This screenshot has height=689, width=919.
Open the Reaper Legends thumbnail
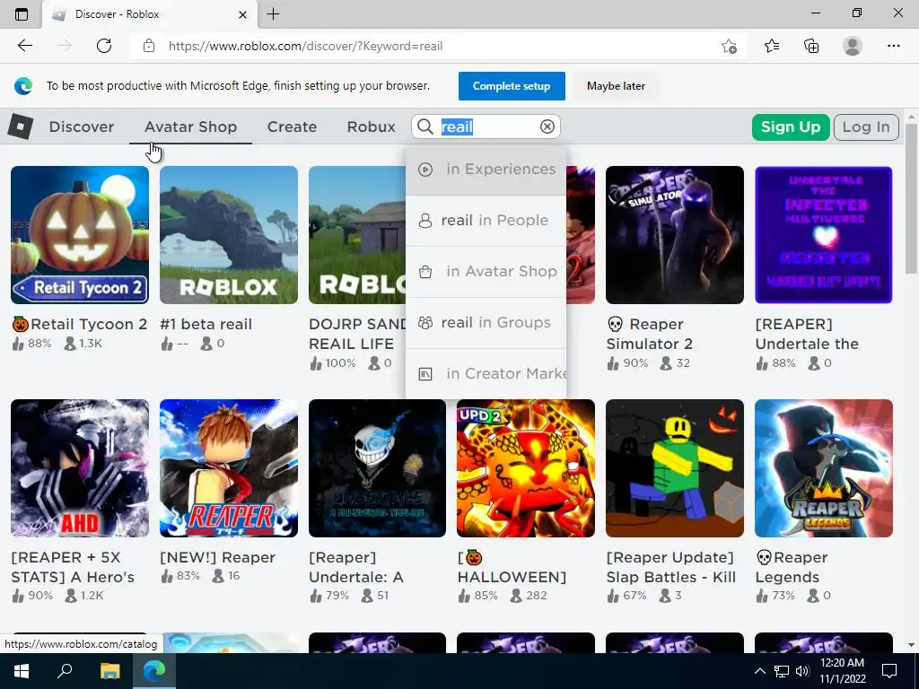click(x=824, y=468)
